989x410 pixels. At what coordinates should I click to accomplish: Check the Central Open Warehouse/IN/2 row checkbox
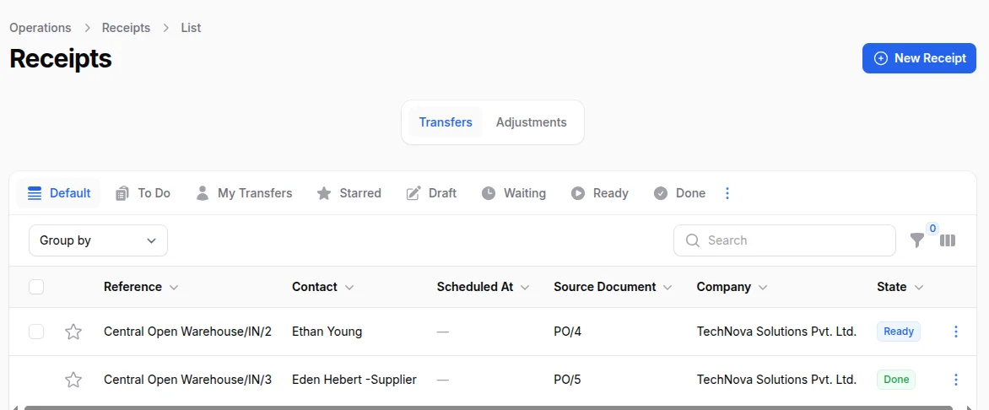coord(36,332)
